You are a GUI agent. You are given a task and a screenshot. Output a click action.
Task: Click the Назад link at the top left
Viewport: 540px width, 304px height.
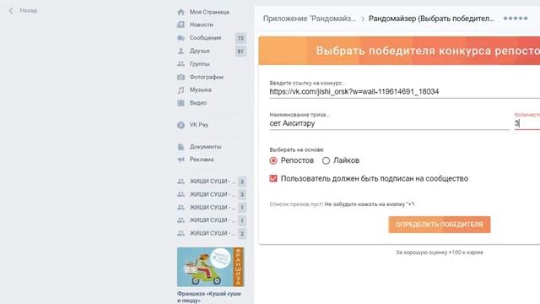pos(28,11)
